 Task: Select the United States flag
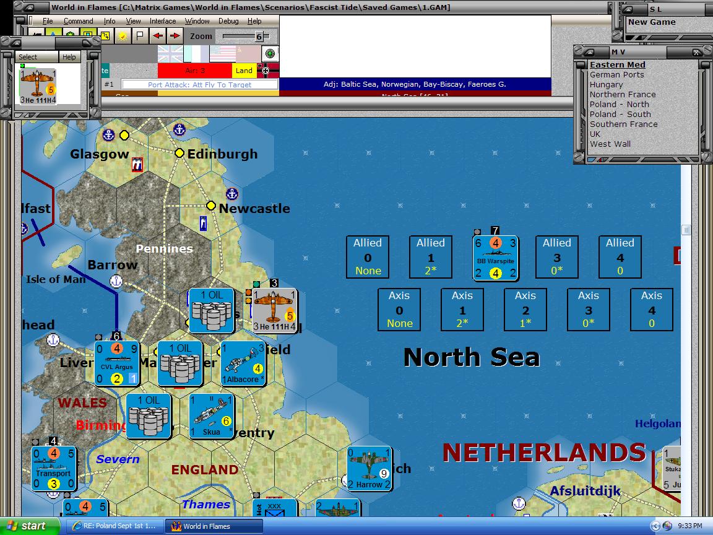(222, 54)
